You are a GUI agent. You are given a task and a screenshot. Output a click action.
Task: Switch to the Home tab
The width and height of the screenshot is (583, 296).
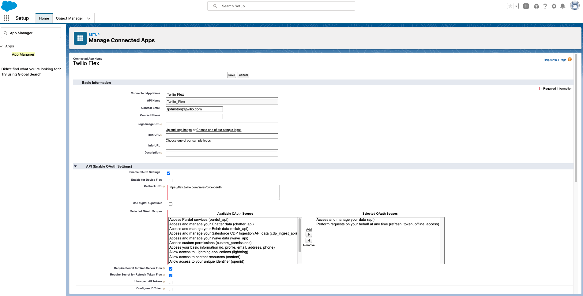pyautogui.click(x=44, y=18)
